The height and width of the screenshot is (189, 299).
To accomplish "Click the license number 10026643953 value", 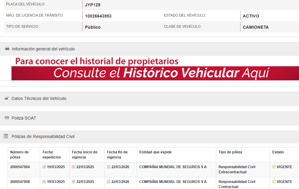I will 98,16.
